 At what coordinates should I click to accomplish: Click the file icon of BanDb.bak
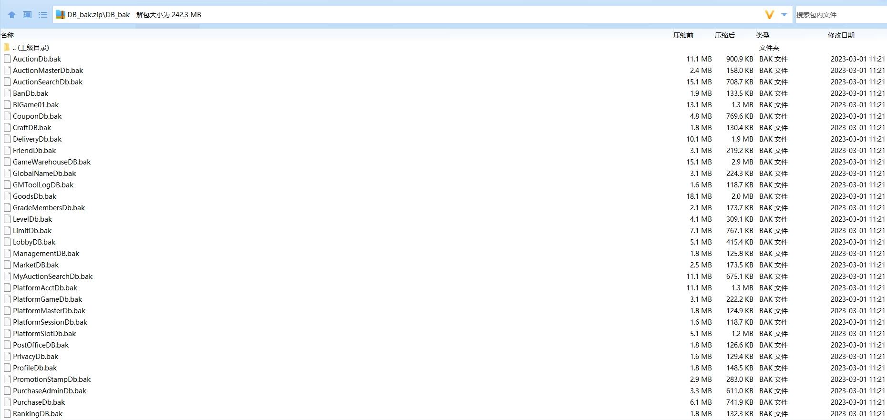click(7, 93)
